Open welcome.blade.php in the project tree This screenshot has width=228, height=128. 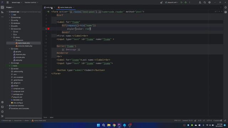tap(24, 46)
